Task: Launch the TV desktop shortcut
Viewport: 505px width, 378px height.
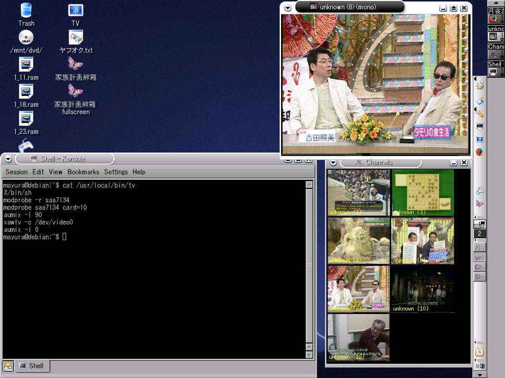Action: point(75,14)
